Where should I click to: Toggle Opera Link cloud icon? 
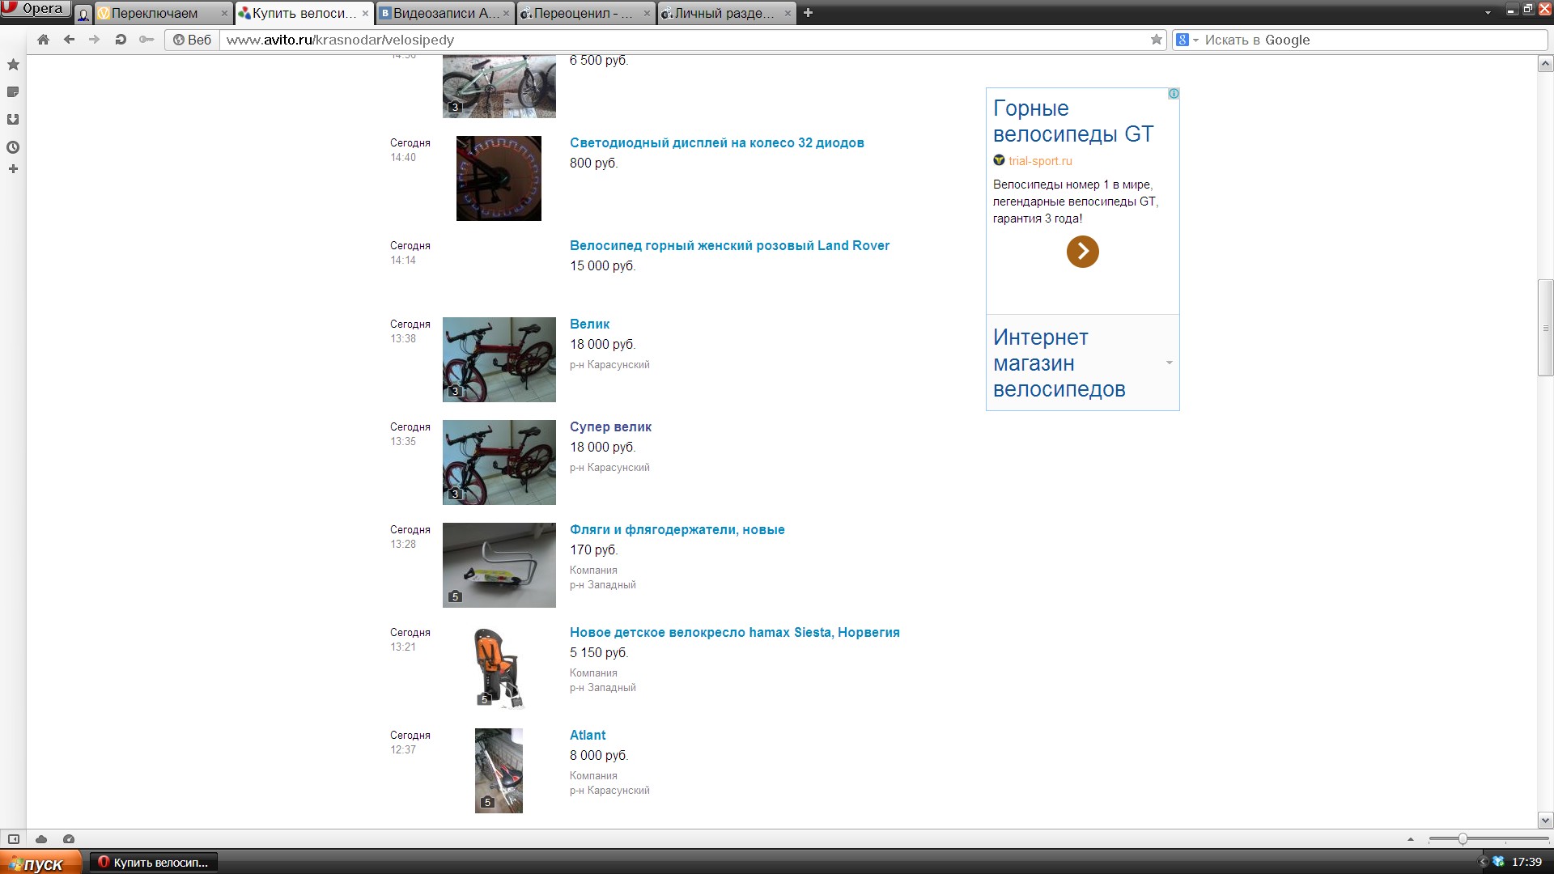[x=41, y=839]
